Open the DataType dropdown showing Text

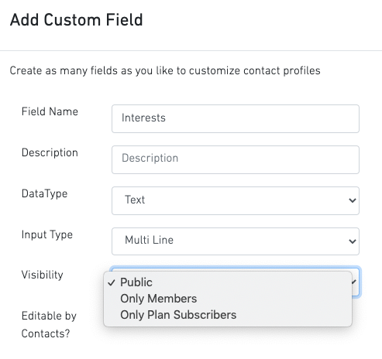(236, 200)
